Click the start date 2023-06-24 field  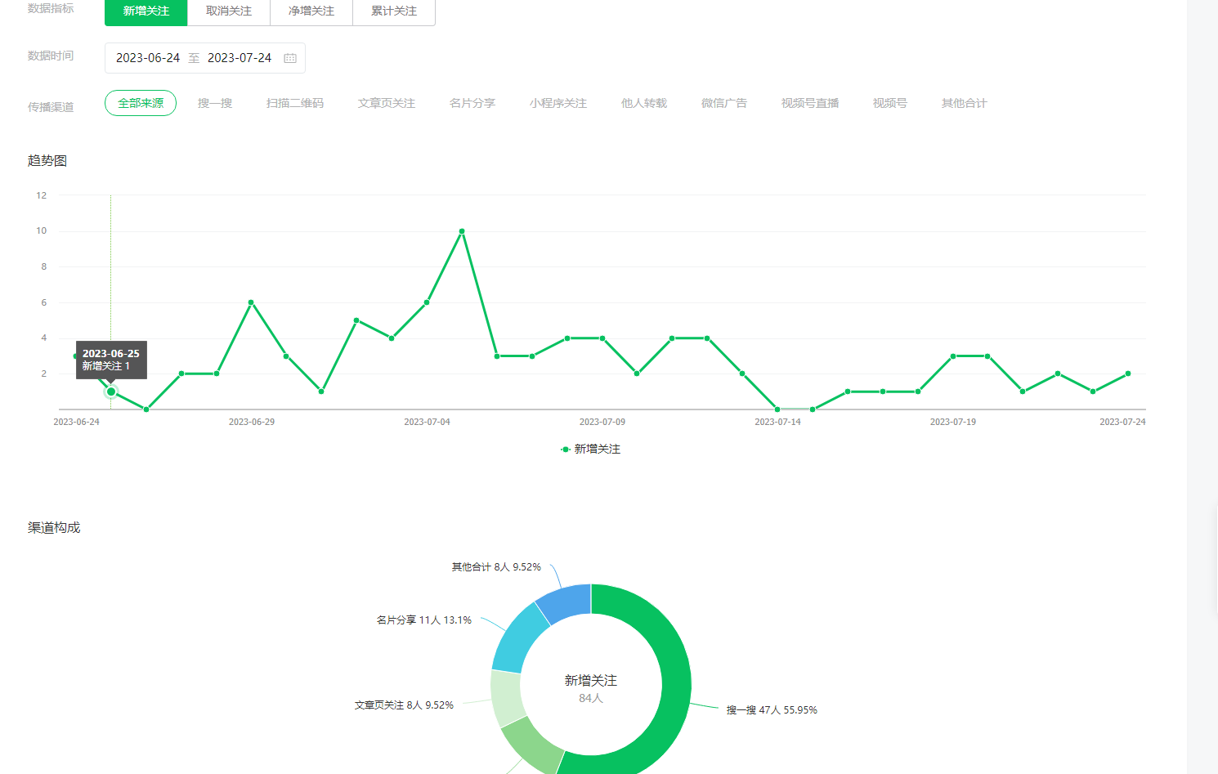pyautogui.click(x=148, y=58)
